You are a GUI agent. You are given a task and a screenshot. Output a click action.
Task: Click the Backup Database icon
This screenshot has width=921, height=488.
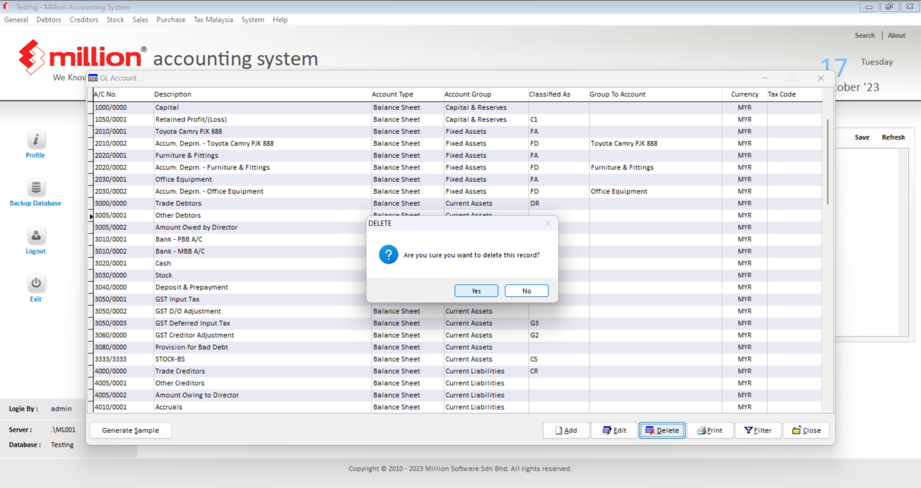click(36, 188)
